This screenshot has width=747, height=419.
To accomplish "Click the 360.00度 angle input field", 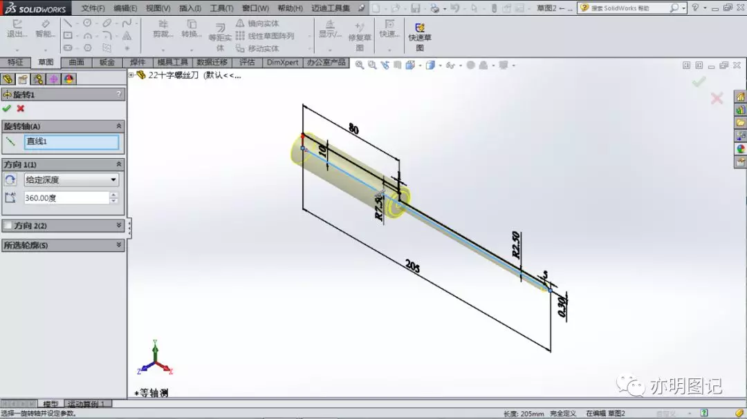I will (x=66, y=198).
